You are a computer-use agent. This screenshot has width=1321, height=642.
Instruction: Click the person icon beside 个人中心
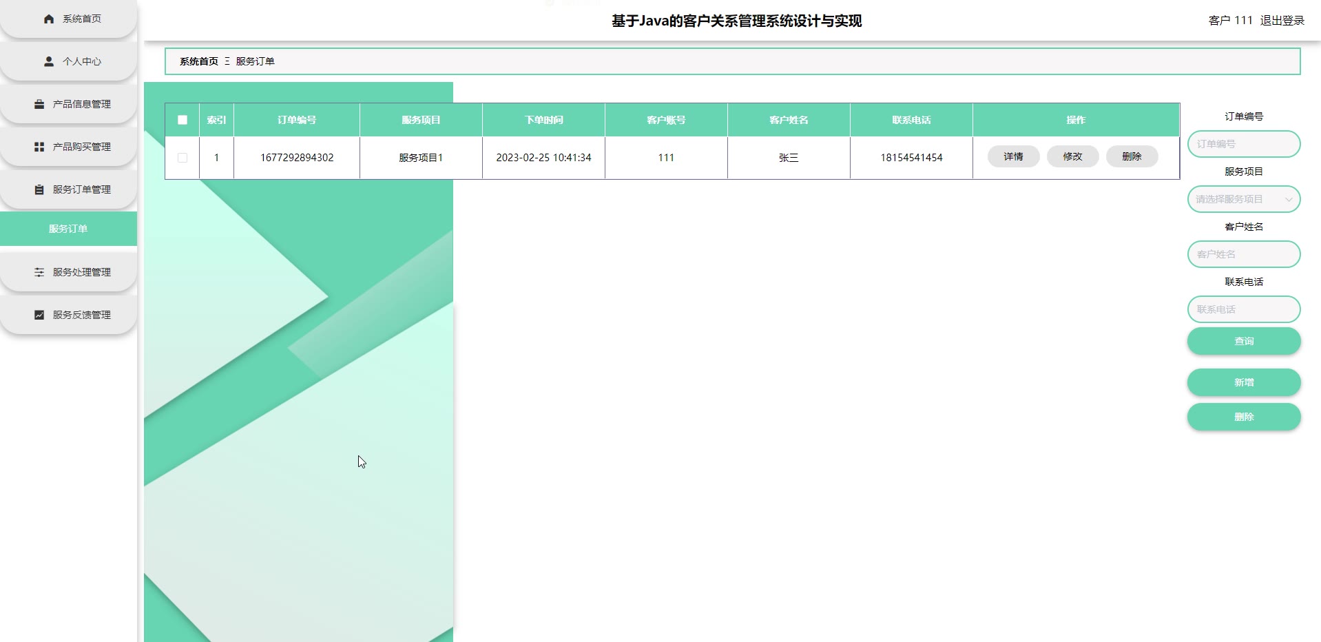click(x=49, y=61)
